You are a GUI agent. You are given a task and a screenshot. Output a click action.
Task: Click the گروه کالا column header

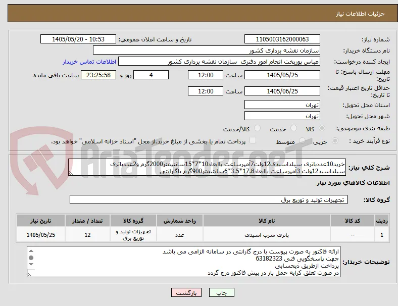point(133,221)
